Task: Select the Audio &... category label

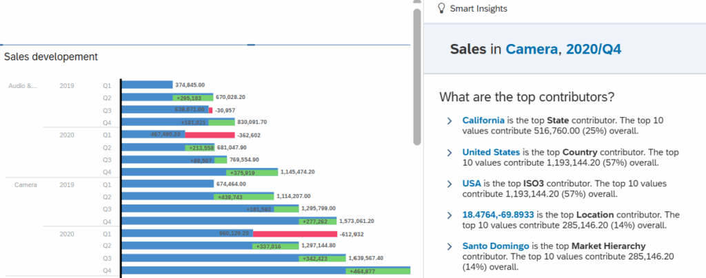Action: point(22,86)
